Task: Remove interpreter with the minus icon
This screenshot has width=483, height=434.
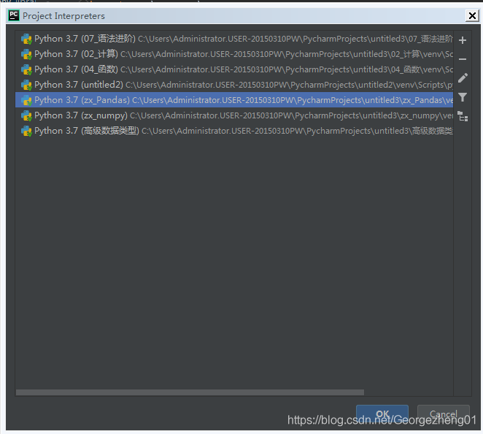Action: coord(463,59)
